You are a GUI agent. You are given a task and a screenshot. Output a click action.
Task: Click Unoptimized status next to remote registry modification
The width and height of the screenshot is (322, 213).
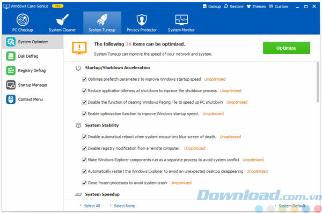coord(194,148)
